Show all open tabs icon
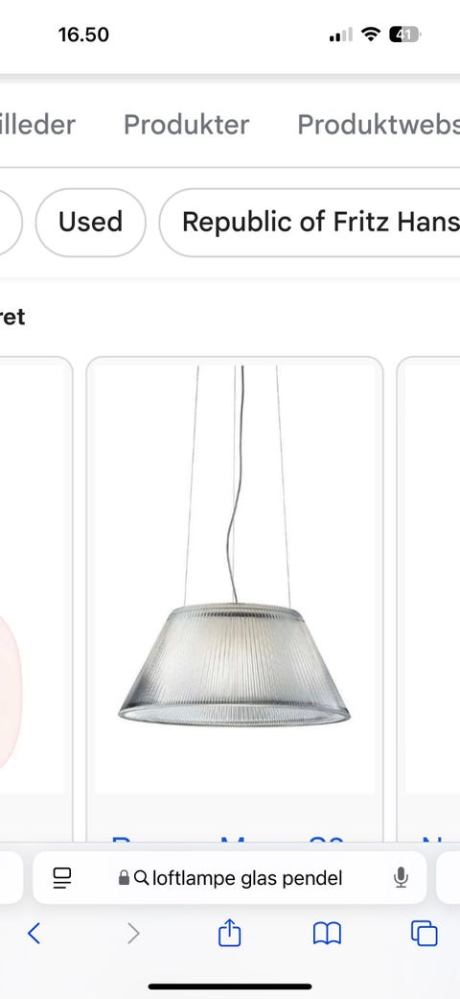The image size is (460, 999). click(425, 934)
